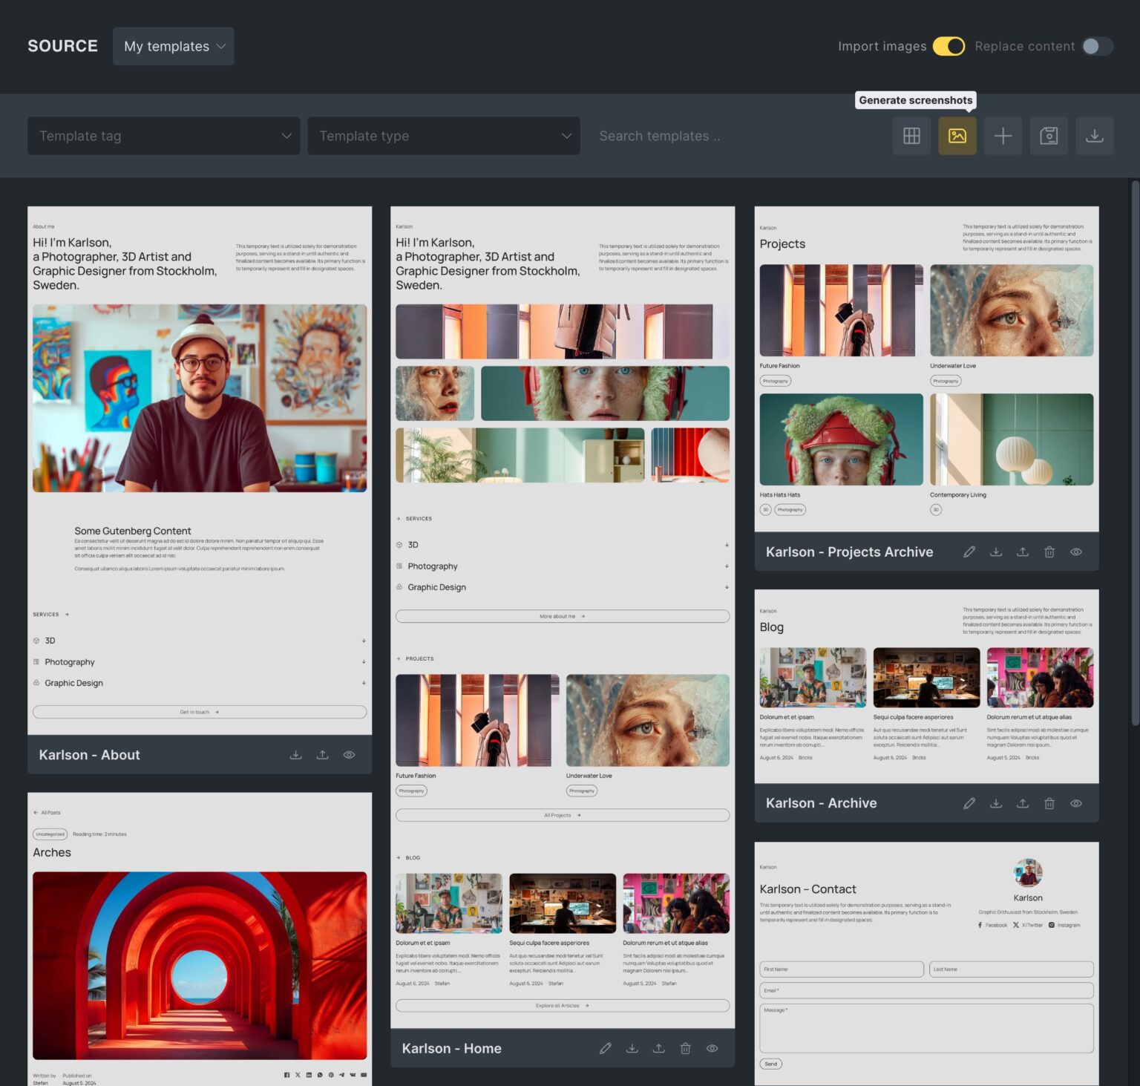Open the Karlson - Contact template thumbnail
This screenshot has height=1086, width=1140.
pos(926,964)
